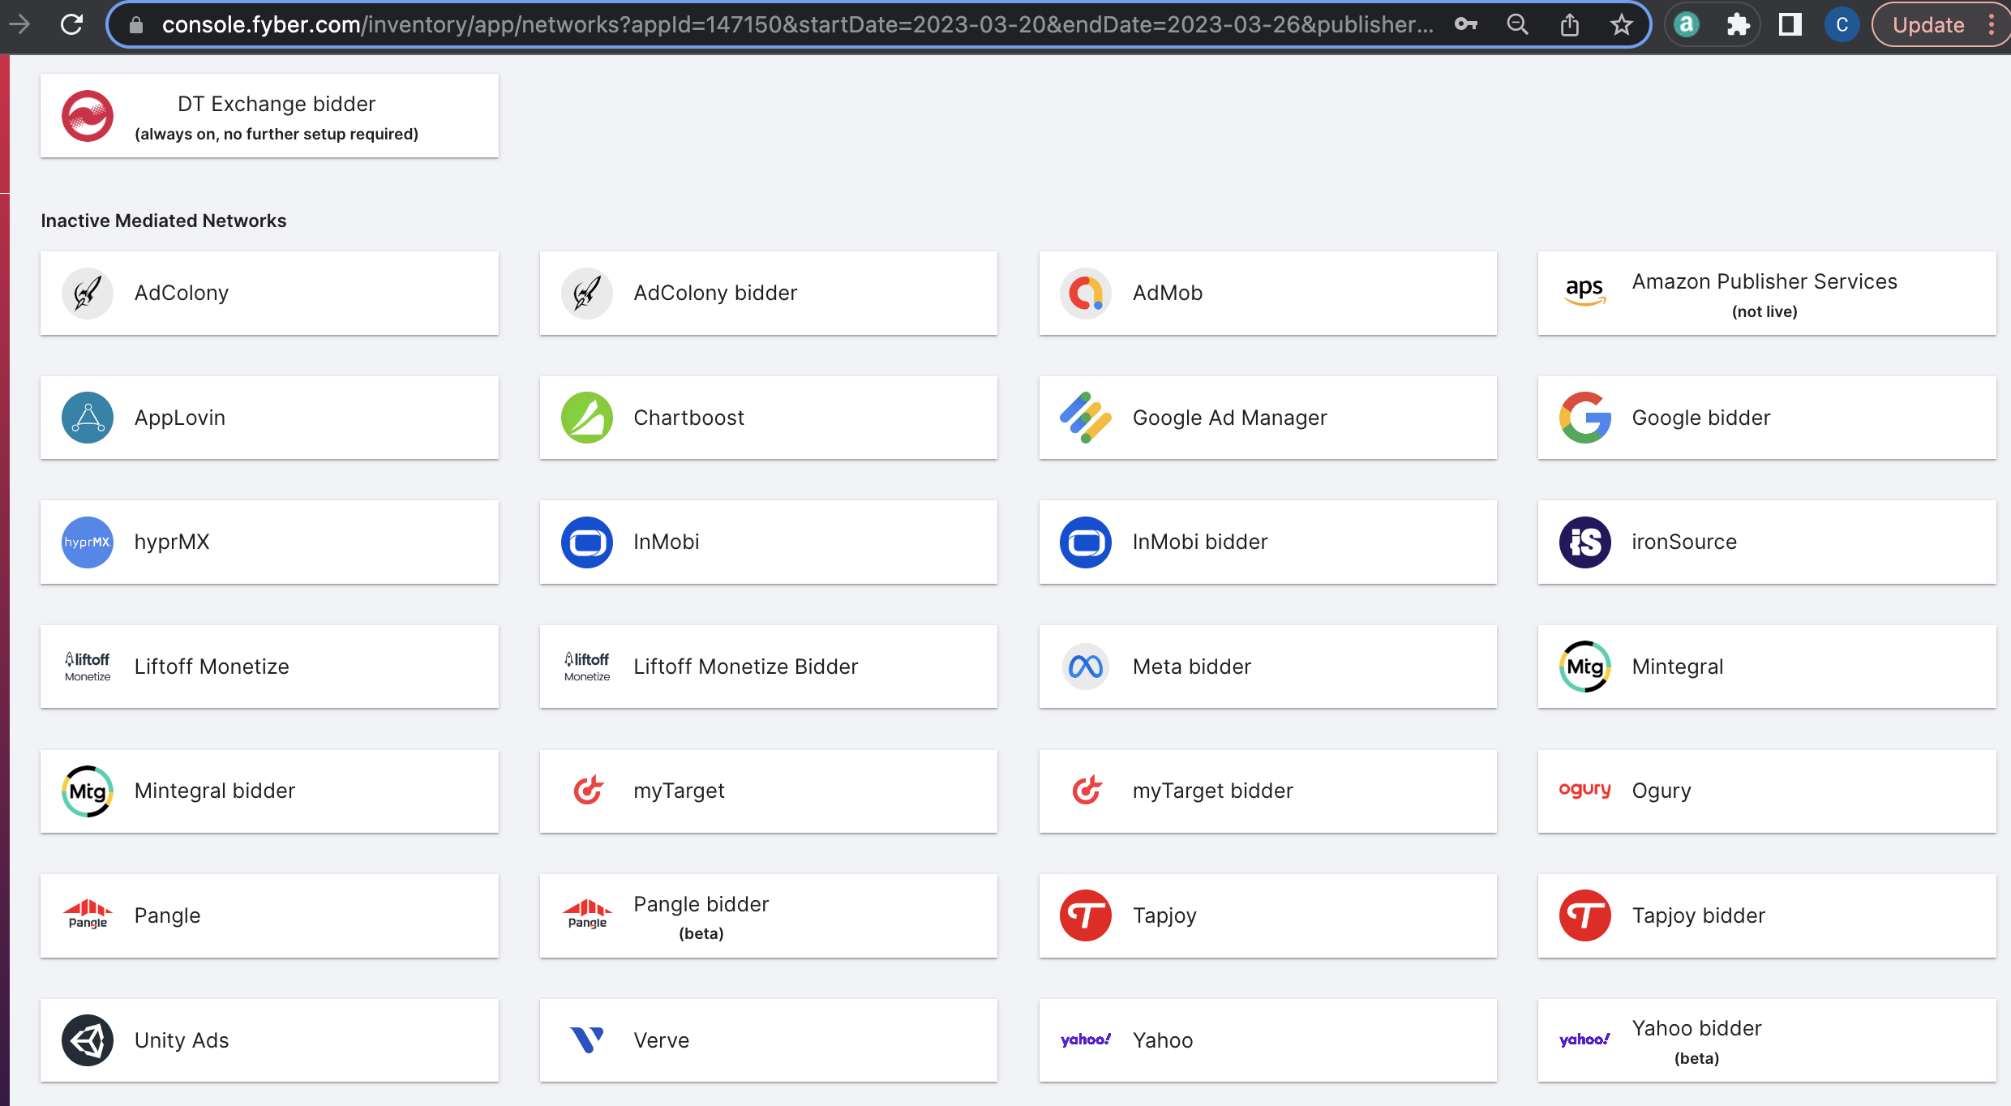
Task: Click the Pangle bidder logo icon
Action: (x=586, y=915)
